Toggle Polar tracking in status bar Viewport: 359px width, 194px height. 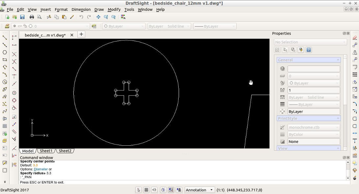click(163, 190)
